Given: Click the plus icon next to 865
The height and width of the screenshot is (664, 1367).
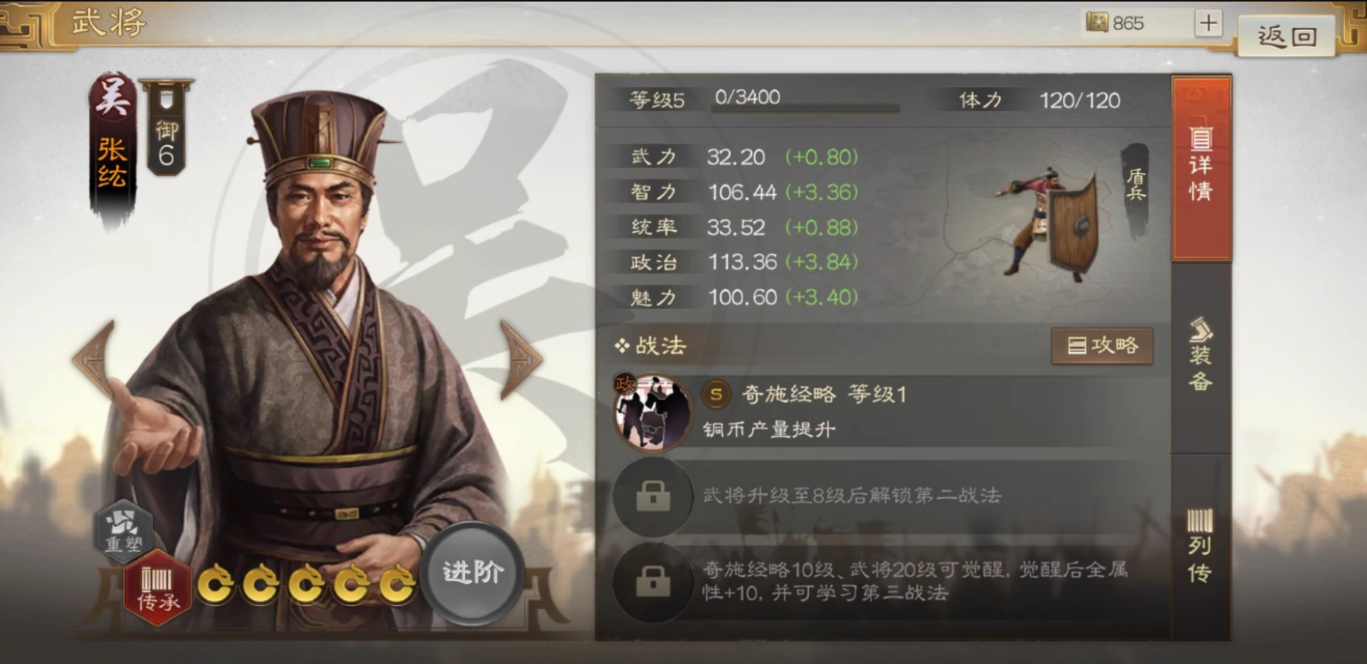Looking at the screenshot, I should click(1208, 23).
